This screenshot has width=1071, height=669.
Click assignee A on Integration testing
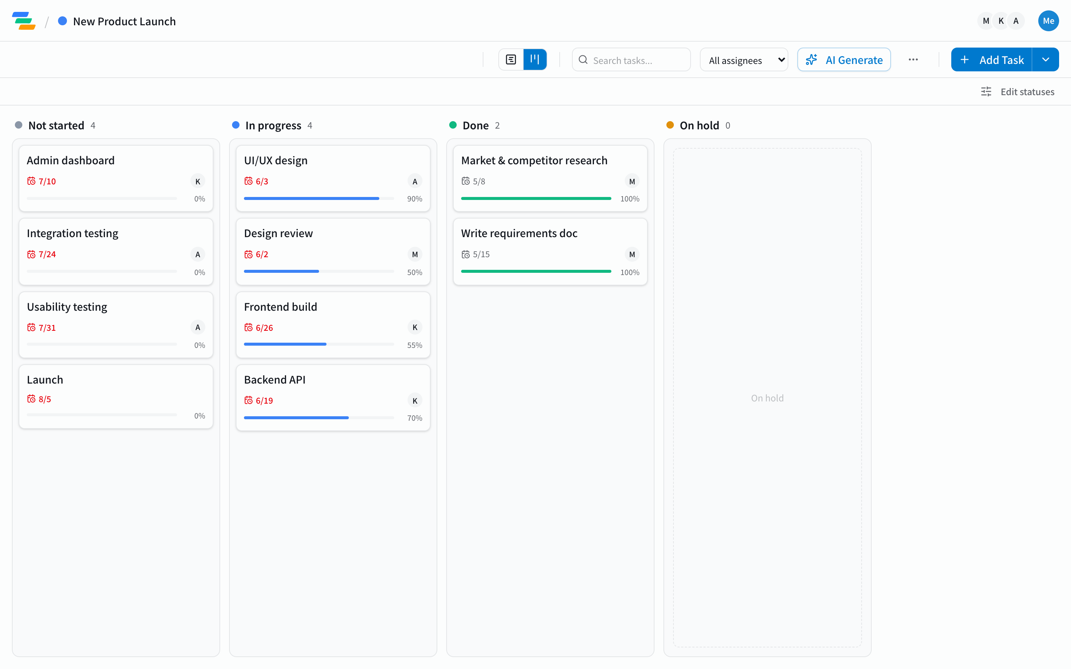198,254
